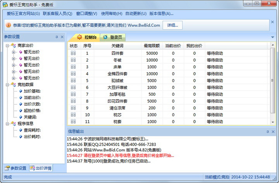
Task: Click the pause status icon for row 大豆纤维被
Action: click(x=73, y=87)
